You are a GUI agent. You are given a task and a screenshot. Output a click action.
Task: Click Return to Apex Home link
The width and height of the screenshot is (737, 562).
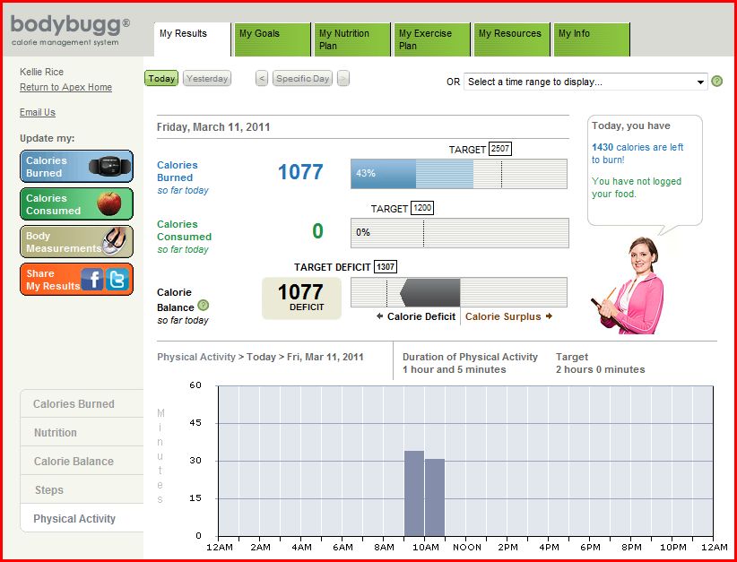click(x=65, y=87)
